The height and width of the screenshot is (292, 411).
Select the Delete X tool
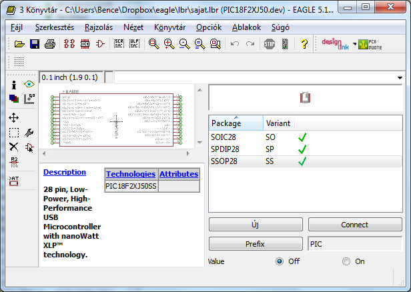coord(13,147)
